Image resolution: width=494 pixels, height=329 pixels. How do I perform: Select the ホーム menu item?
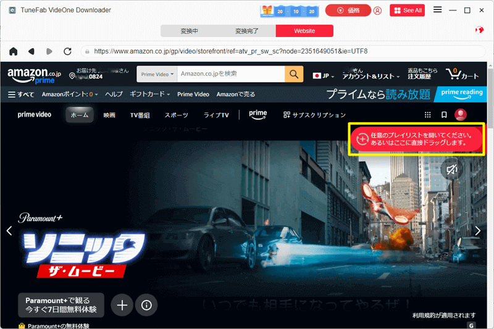(x=80, y=115)
